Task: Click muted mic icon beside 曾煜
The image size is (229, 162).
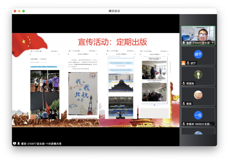Action: click(x=183, y=103)
